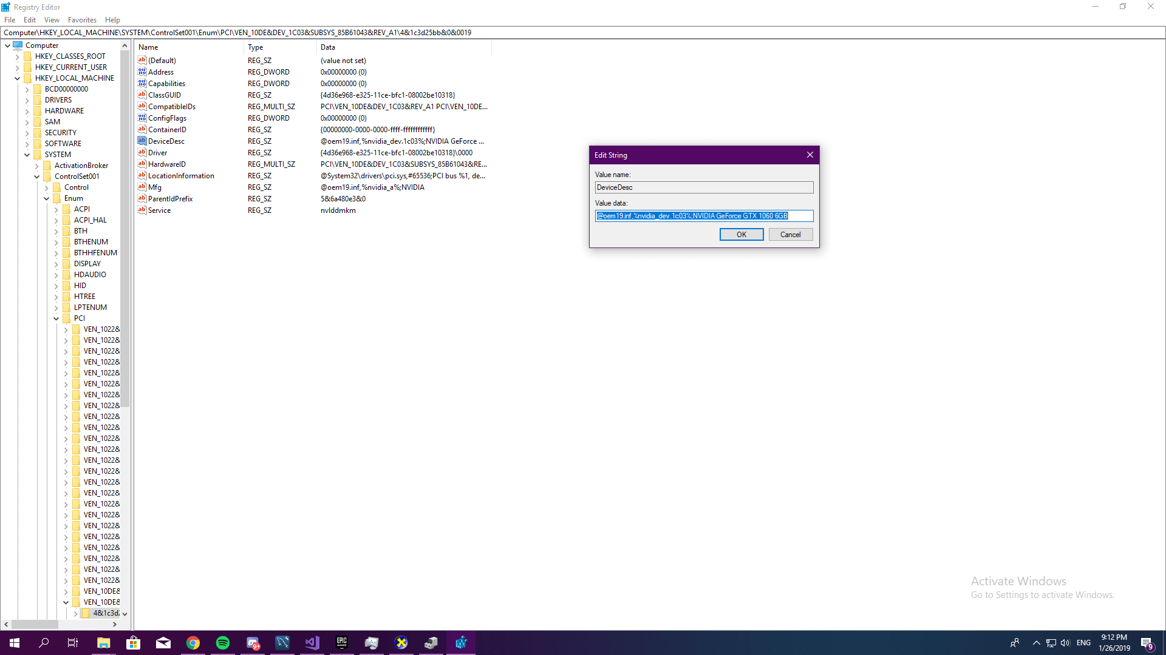Open Edit menu in Registry Editor
1166x655 pixels.
pos(29,19)
